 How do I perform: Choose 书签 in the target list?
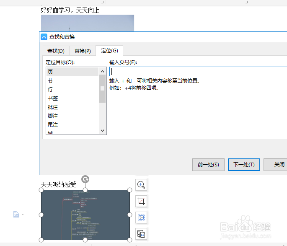pos(72,98)
